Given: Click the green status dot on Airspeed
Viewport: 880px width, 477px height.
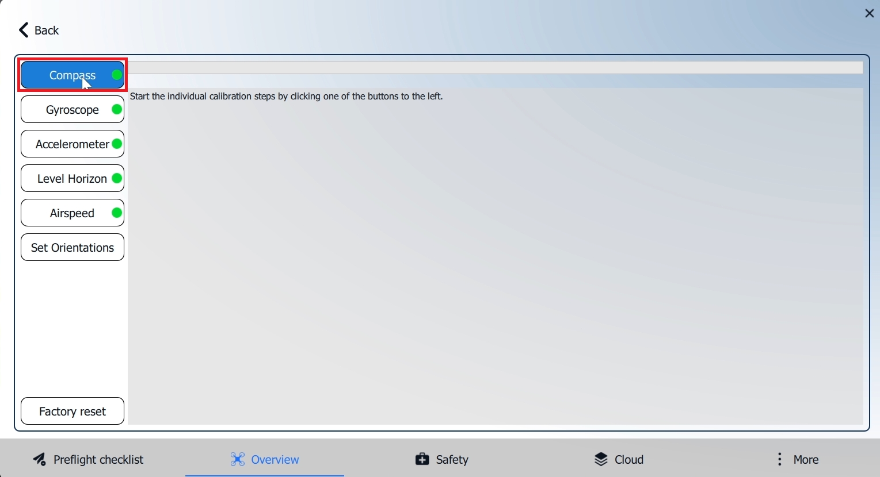Looking at the screenshot, I should click(x=117, y=213).
